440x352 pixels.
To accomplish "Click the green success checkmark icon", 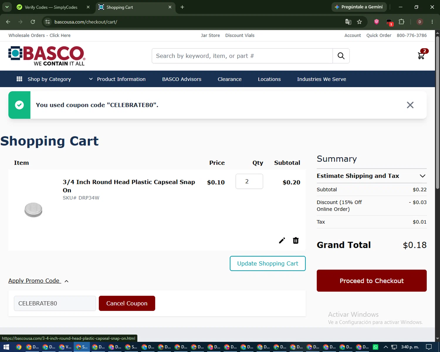I will coord(19,105).
